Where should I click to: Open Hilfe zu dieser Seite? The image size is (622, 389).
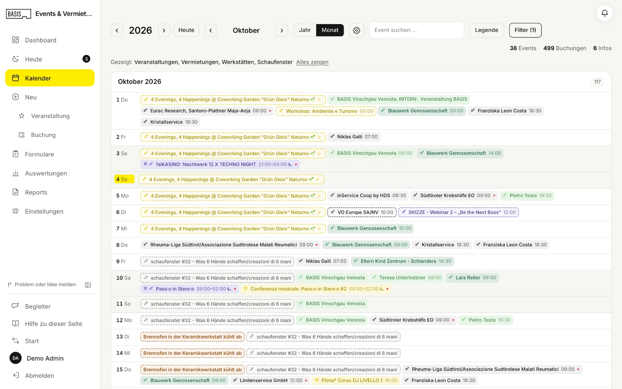(x=50, y=324)
